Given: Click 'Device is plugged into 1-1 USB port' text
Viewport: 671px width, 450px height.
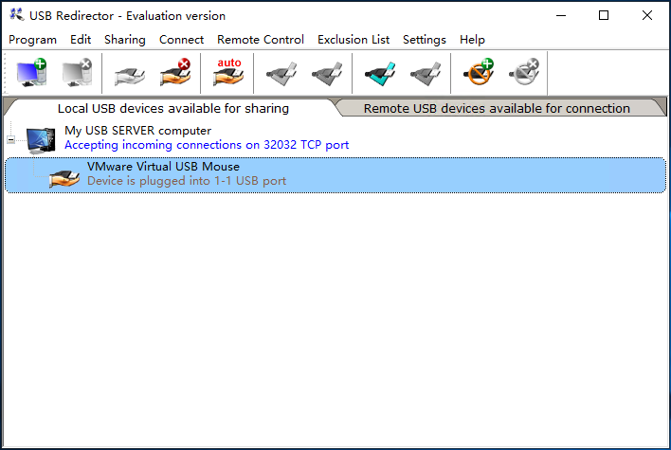Looking at the screenshot, I should 187,181.
